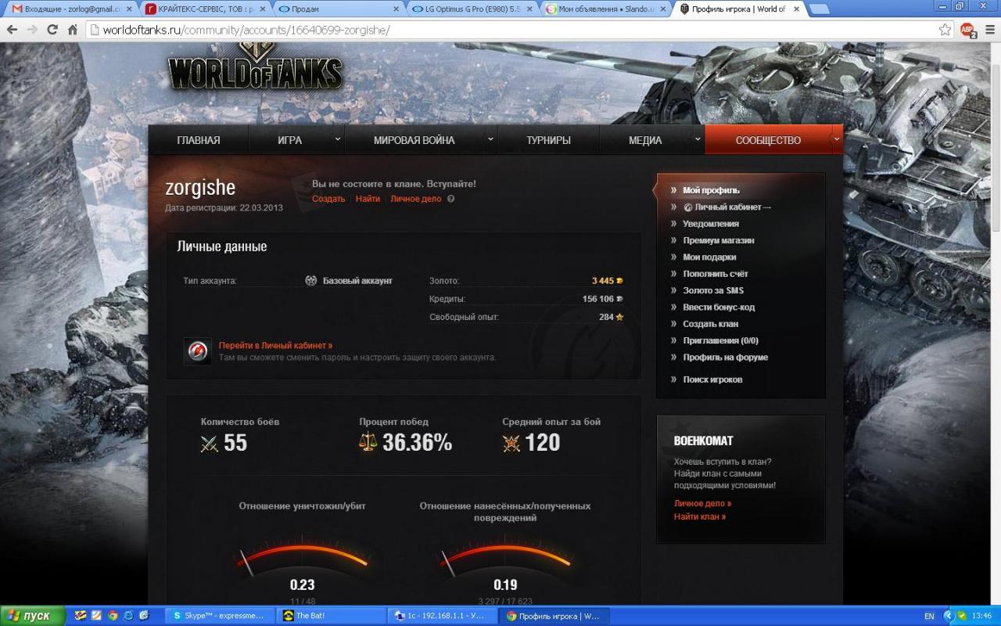Close the LG Optimus G Pro tab

coord(528,9)
